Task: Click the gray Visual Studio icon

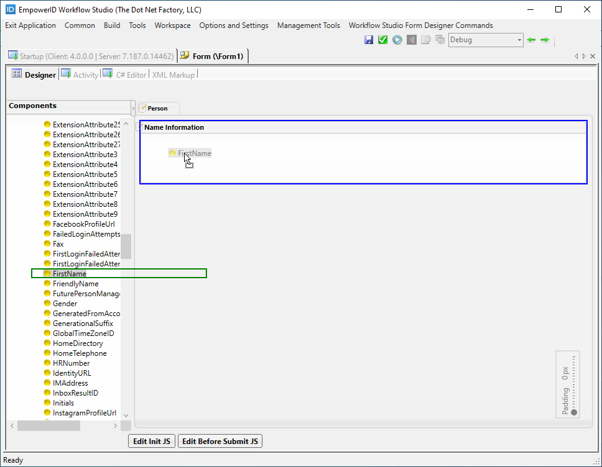Action: tap(412, 40)
